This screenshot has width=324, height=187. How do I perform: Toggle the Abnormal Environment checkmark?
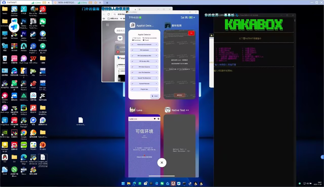click(132, 44)
